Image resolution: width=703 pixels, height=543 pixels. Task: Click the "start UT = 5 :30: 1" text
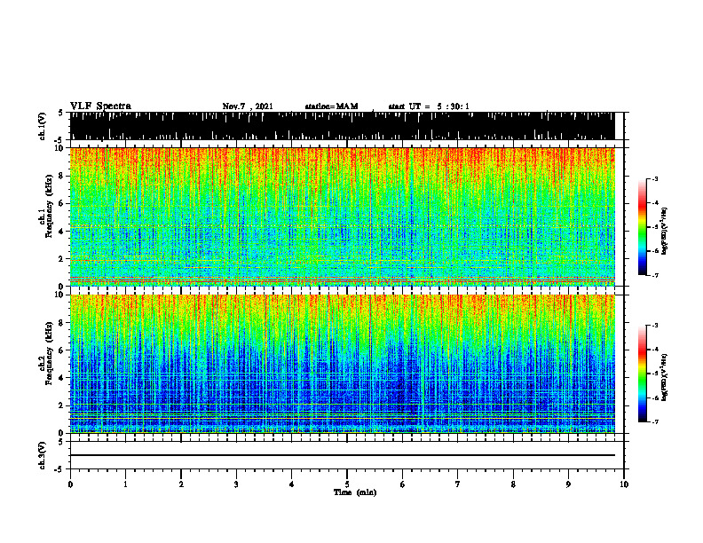pyautogui.click(x=429, y=106)
